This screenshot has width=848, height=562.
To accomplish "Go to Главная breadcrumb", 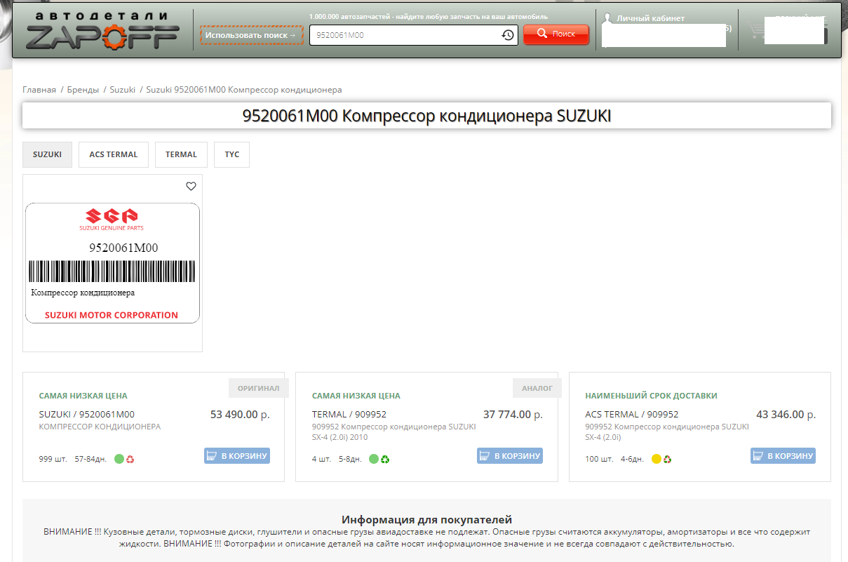I will tap(39, 90).
